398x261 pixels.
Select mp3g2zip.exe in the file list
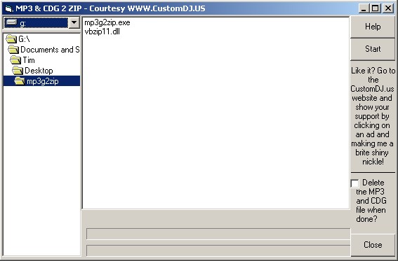click(x=107, y=22)
